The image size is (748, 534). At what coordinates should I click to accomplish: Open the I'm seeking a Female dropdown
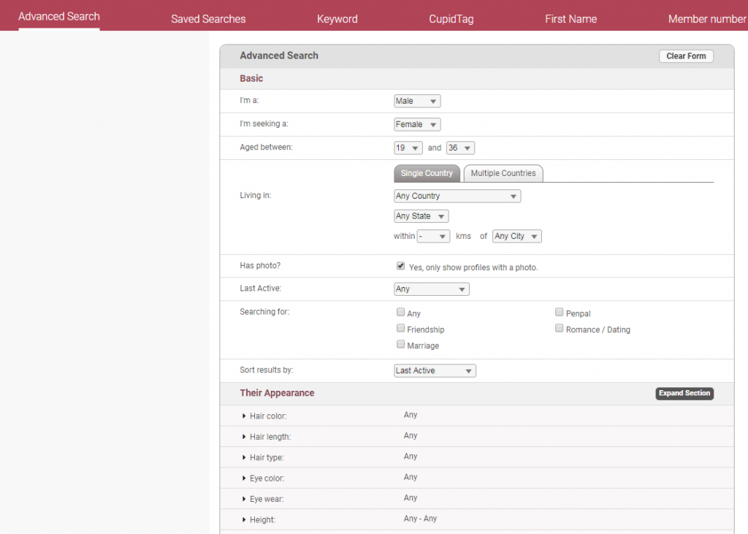pyautogui.click(x=417, y=124)
